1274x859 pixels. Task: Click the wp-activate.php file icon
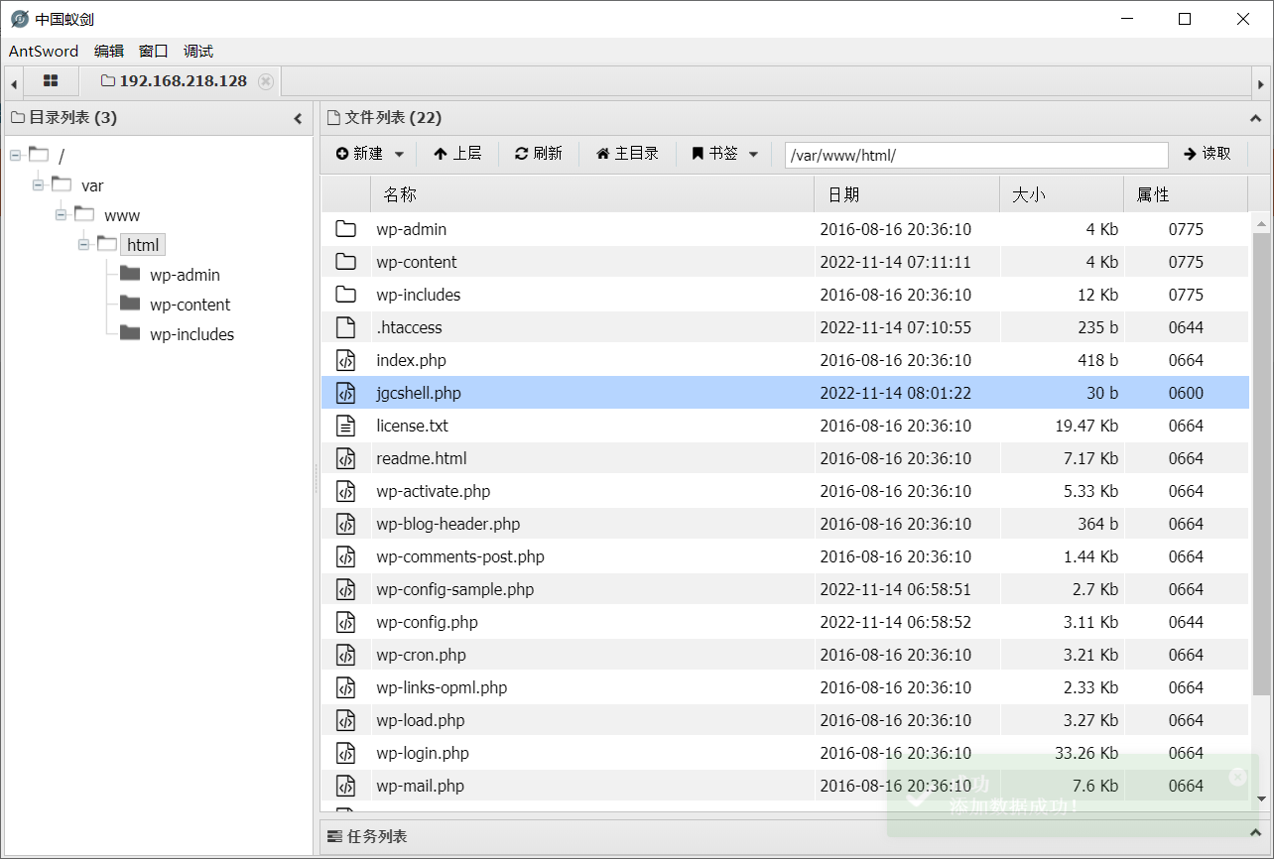click(x=345, y=491)
